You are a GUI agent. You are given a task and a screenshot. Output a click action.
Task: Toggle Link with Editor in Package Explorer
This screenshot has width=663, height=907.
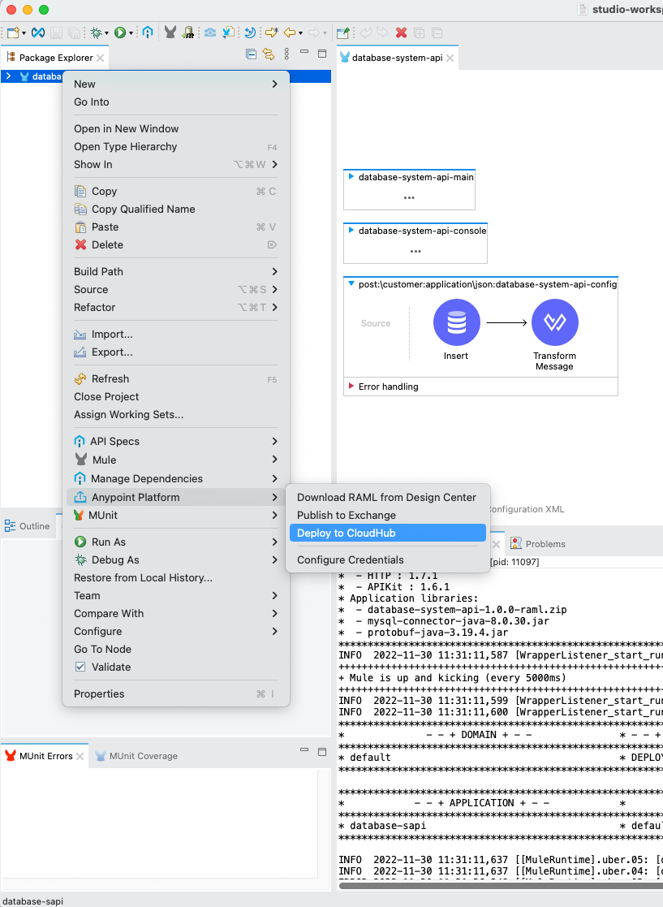click(x=269, y=54)
